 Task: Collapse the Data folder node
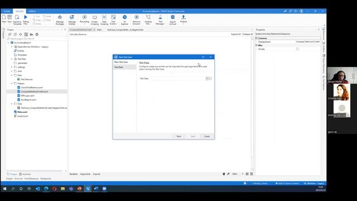12,75
